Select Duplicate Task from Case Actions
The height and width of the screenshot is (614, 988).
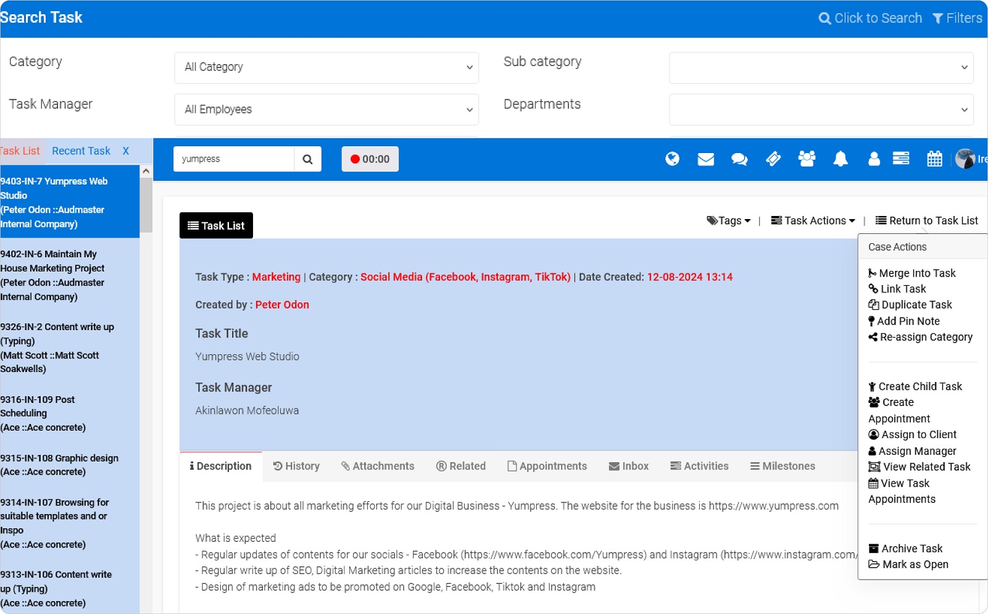click(915, 304)
